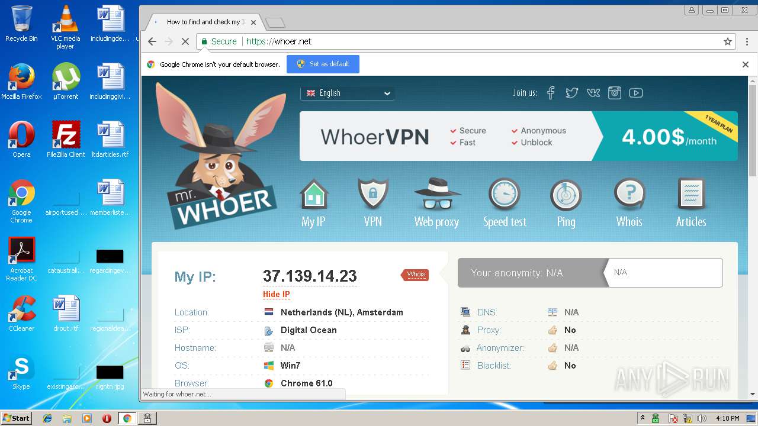This screenshot has height=426, width=758.
Task: Open Acrobat Reader DC shortcut
Action: [21, 259]
